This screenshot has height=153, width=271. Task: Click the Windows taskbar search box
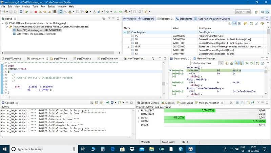[43, 149]
